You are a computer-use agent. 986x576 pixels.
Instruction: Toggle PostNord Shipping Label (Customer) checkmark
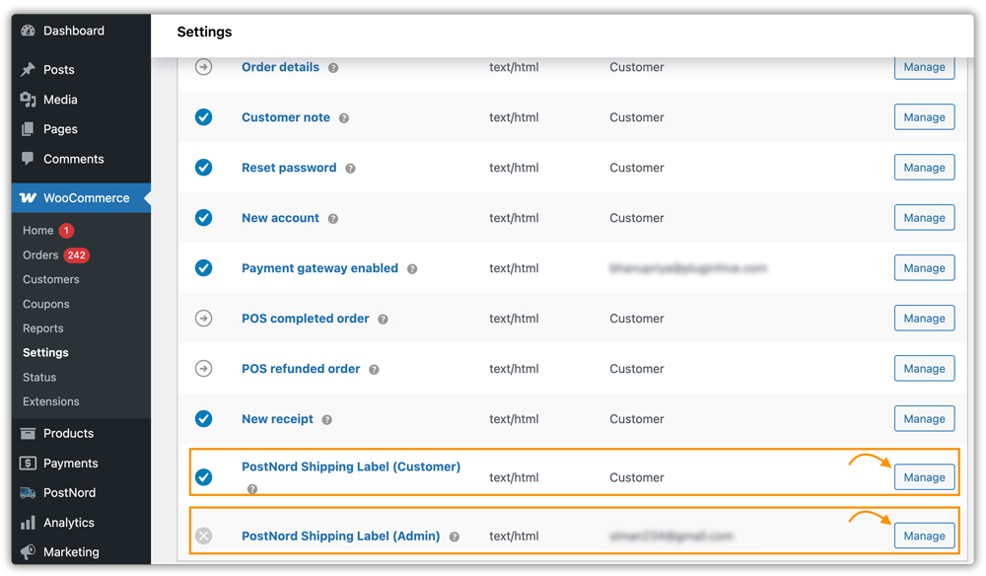click(203, 477)
